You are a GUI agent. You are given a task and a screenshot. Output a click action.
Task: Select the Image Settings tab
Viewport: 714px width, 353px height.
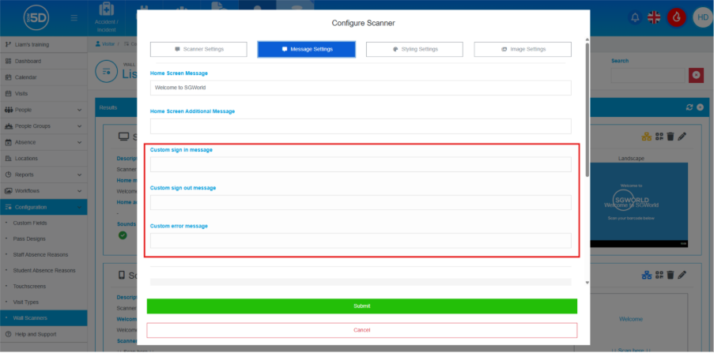click(x=523, y=49)
